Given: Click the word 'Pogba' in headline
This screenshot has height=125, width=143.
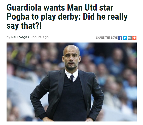Looking at the screenshot, I should 18,17.
